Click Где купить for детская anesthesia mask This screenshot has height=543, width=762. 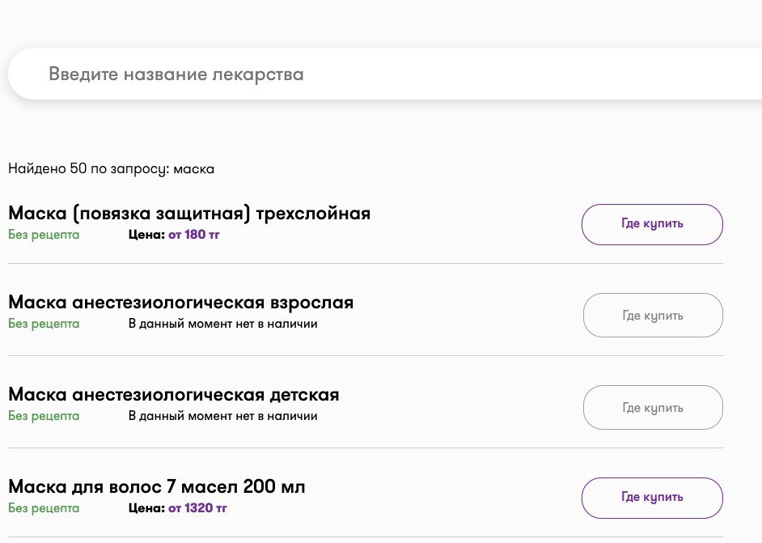[x=653, y=407]
